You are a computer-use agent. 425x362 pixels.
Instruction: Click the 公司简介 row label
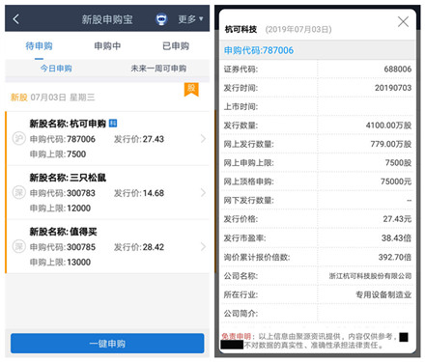coord(241,314)
